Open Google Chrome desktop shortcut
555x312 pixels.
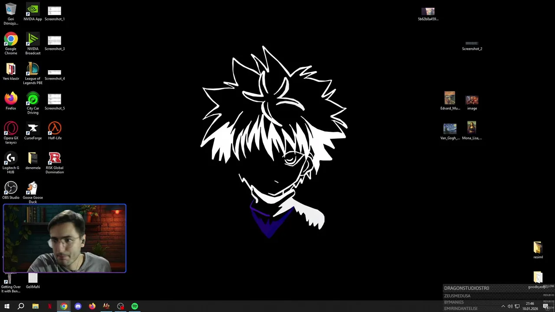pos(11,44)
